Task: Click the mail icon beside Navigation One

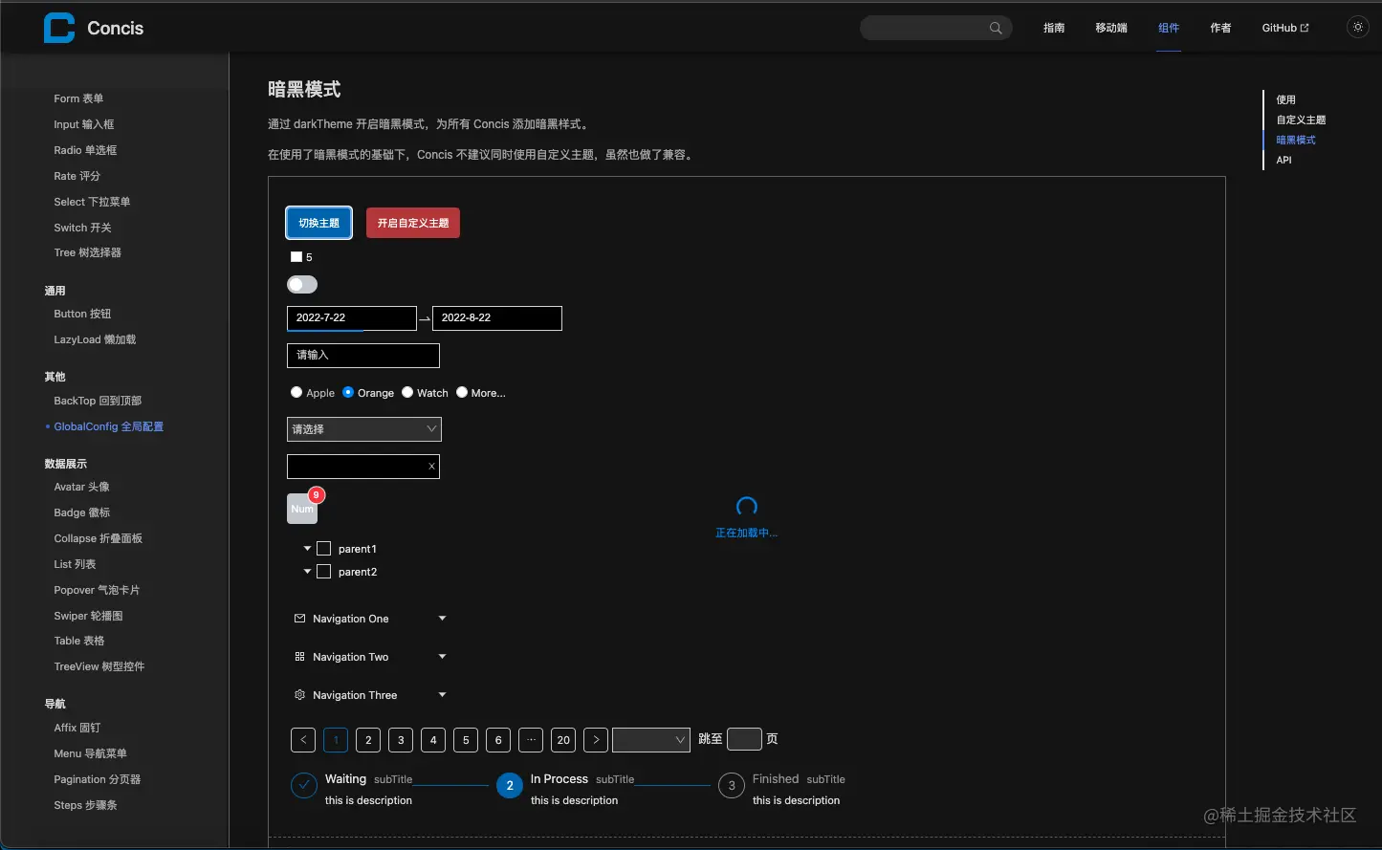Action: (x=299, y=619)
